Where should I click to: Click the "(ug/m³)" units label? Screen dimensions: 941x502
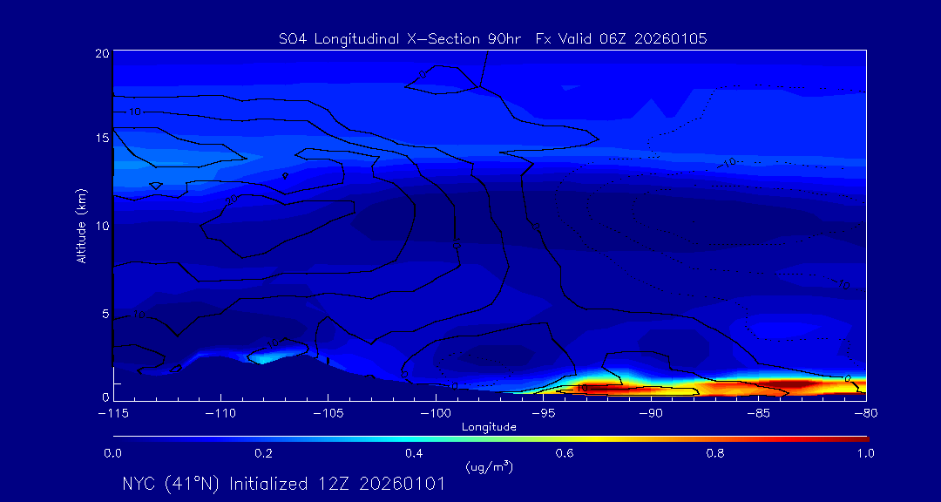[x=489, y=466]
